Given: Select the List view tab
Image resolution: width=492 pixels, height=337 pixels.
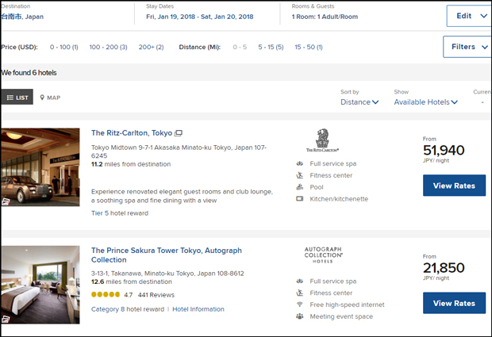Looking at the screenshot, I should [17, 98].
